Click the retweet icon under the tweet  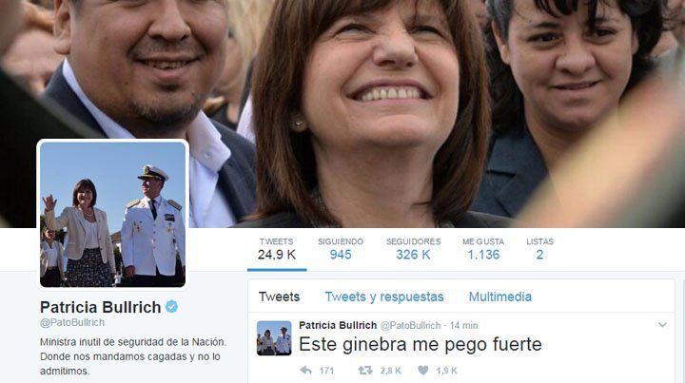[x=365, y=371]
